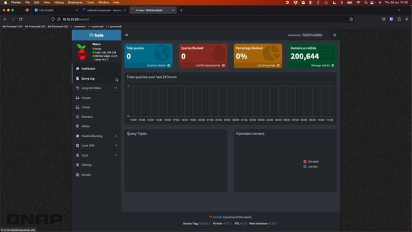Click the Local DNS address book icon
This screenshot has height=232, width=412.
click(x=77, y=146)
